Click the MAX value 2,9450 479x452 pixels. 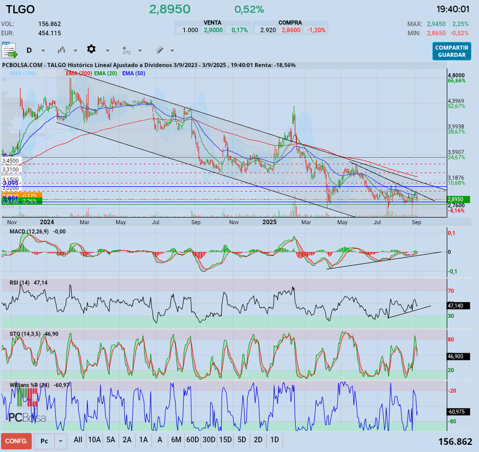[436, 24]
